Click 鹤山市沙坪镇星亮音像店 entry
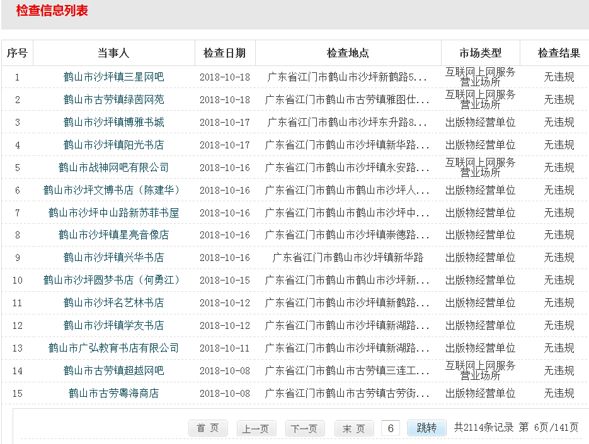 [113, 235]
